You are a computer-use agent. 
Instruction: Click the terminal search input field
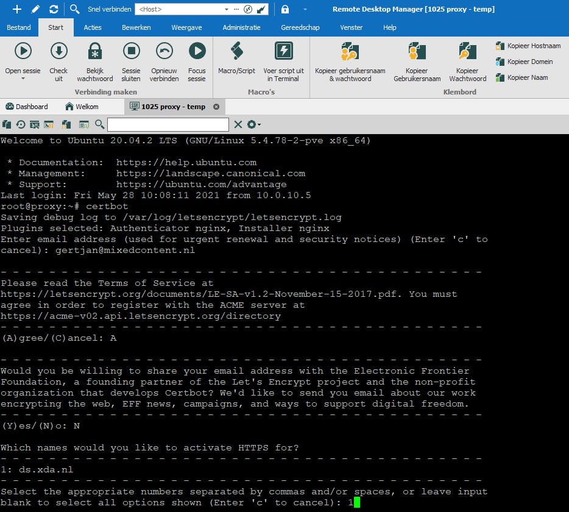[x=168, y=124]
